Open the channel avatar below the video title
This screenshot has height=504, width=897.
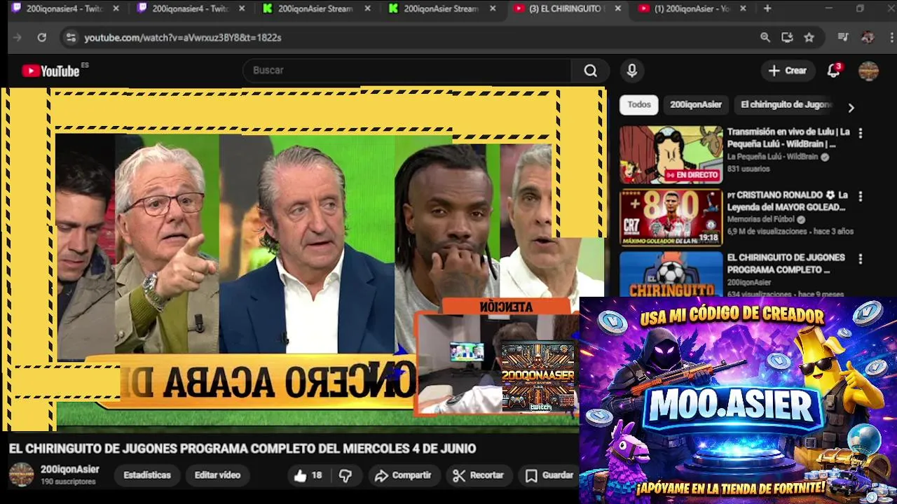point(21,475)
